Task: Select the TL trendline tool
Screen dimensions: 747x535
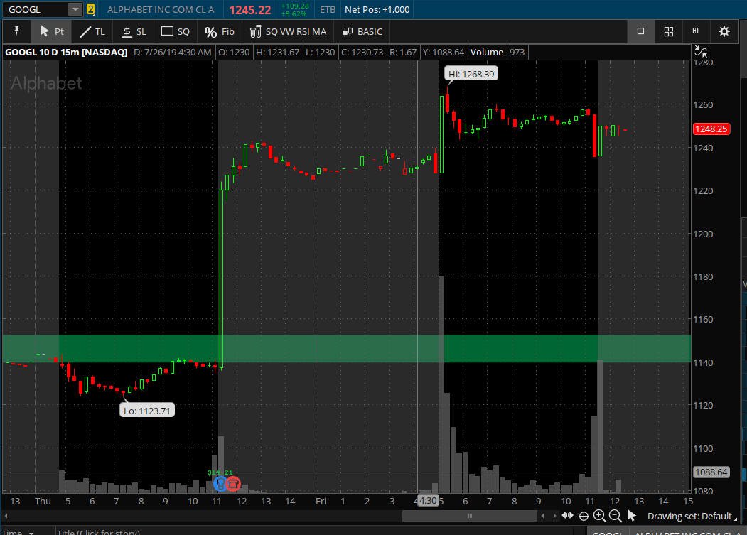Action: point(92,31)
